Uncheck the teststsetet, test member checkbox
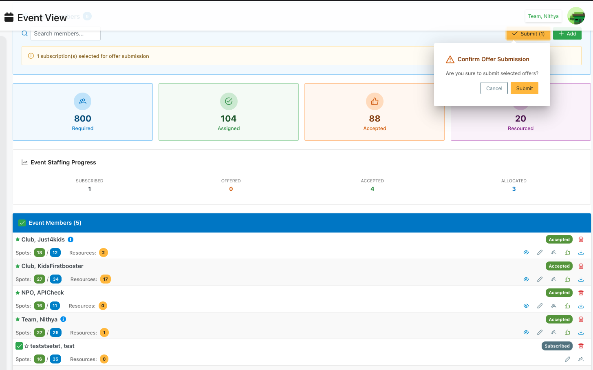Viewport: 593px width, 370px height. pyautogui.click(x=19, y=346)
